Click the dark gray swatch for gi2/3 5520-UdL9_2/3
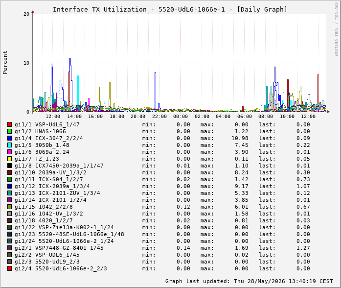This screenshot has width=341, height=288. coord(9,262)
